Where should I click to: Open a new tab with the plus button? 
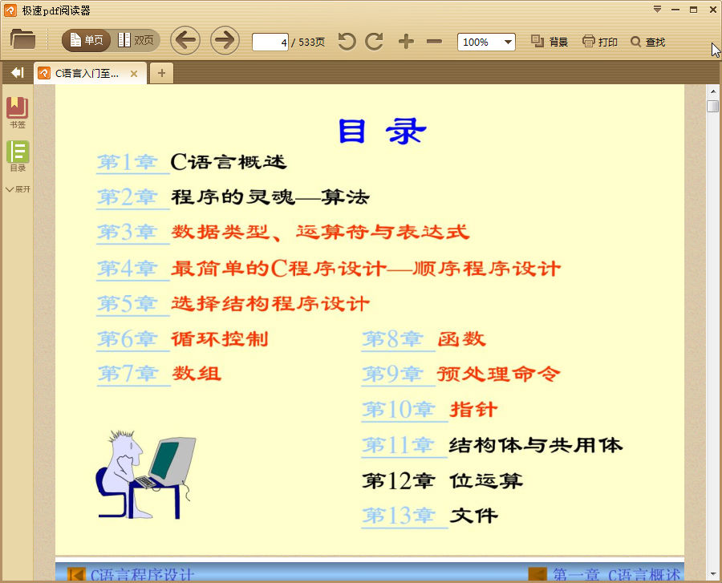click(x=160, y=72)
